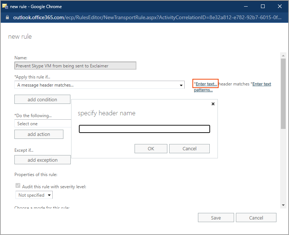Toggle Audit this rule with severity level
Image resolution: width=289 pixels, height=235 pixels.
click(x=18, y=186)
